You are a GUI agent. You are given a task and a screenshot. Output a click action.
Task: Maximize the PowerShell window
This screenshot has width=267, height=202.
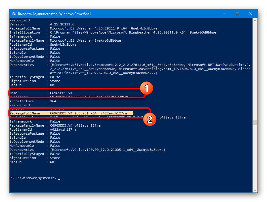click(x=237, y=14)
